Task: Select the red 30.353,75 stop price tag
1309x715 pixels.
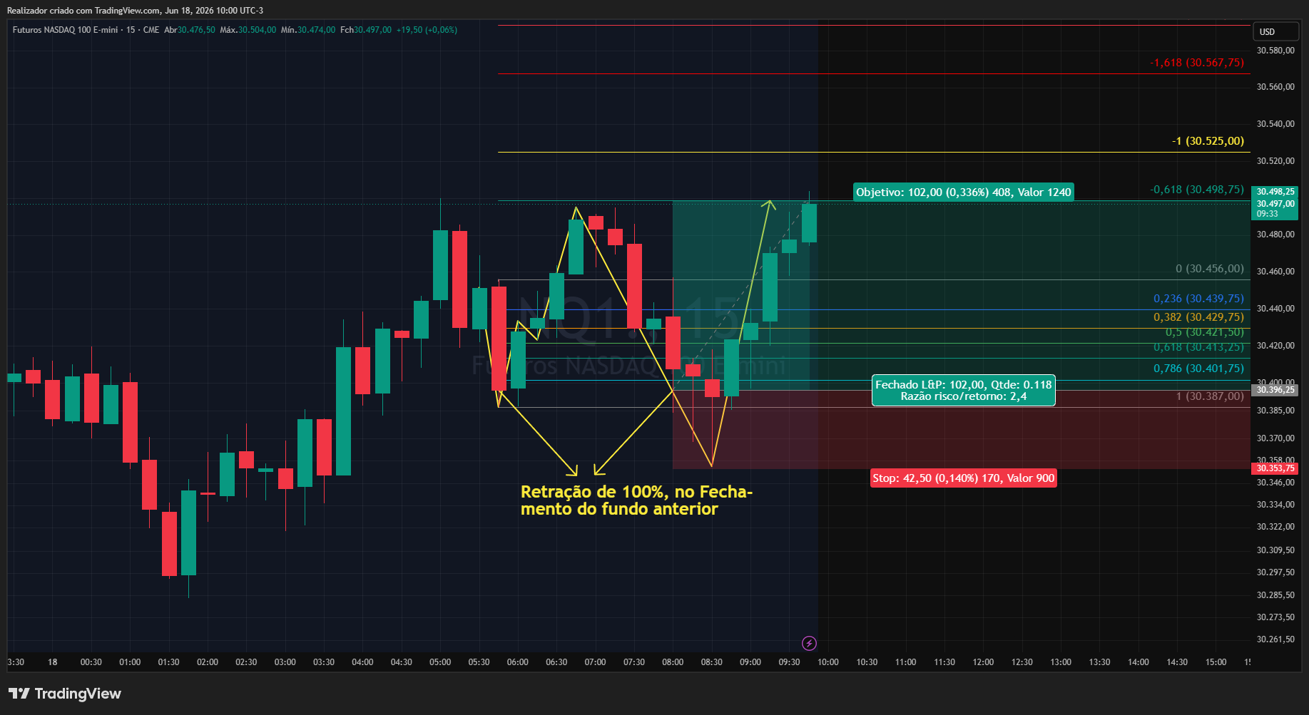Action: pyautogui.click(x=1275, y=468)
